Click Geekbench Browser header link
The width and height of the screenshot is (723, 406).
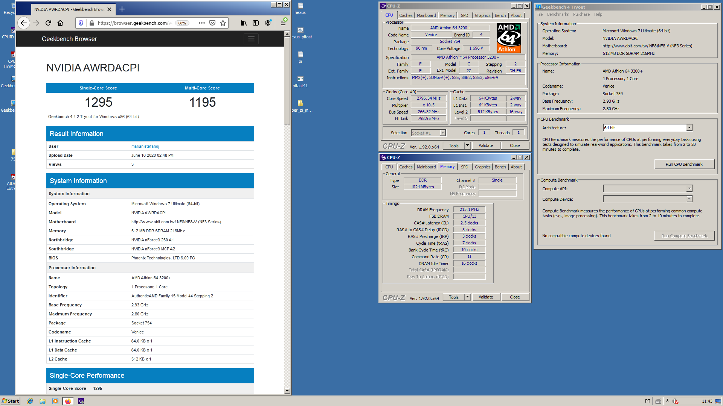click(69, 39)
